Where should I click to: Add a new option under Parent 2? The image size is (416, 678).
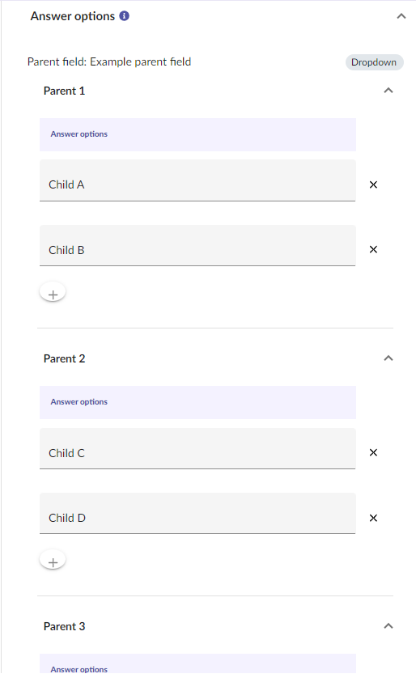(53, 561)
